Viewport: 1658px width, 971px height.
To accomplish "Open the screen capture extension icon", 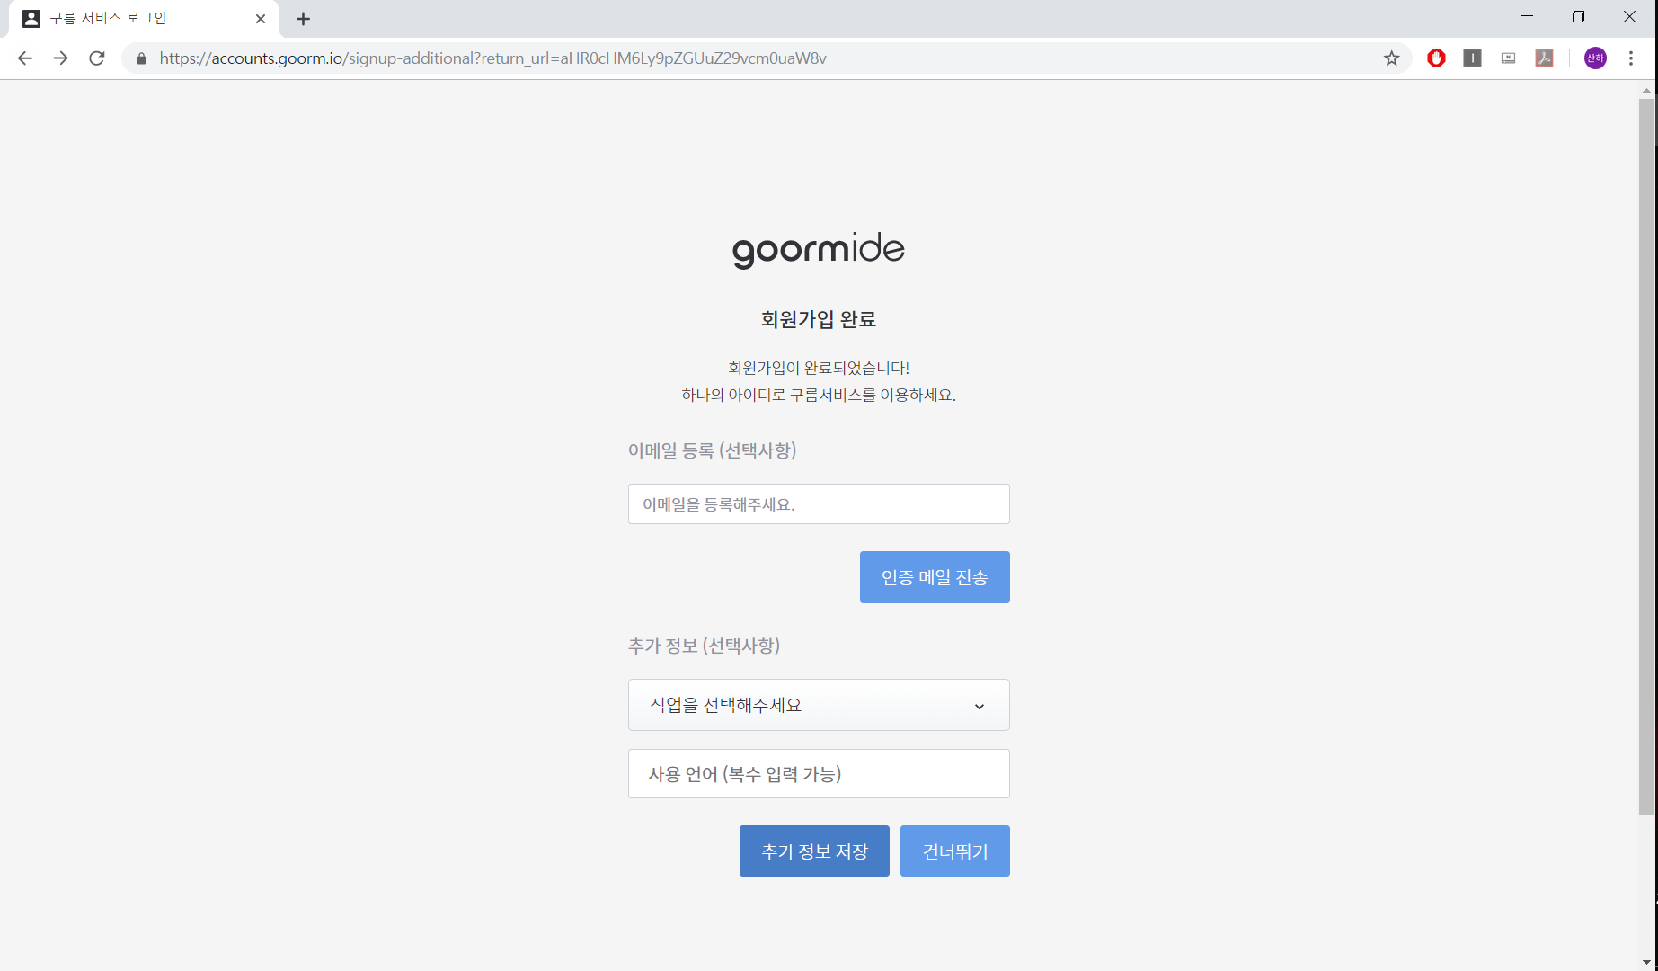I will [x=1508, y=58].
